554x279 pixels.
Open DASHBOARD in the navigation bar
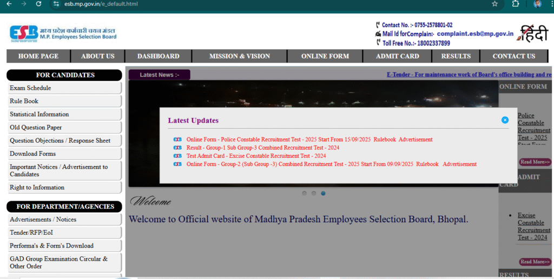[x=158, y=56]
